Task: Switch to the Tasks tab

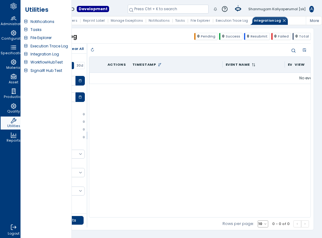Action: (x=180, y=20)
